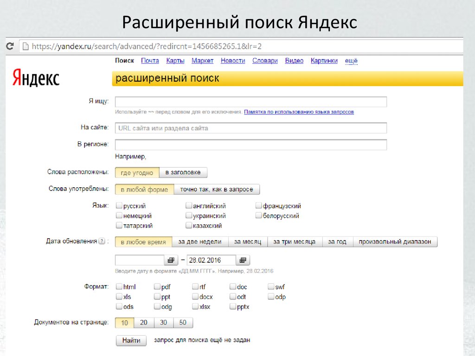Select the docx format checkbox
This screenshot has height=356, width=475.
point(195,297)
